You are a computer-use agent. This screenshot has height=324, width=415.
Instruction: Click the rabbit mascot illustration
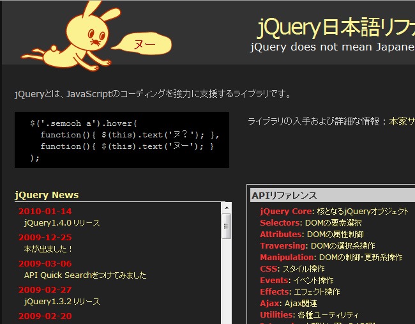tap(70, 36)
